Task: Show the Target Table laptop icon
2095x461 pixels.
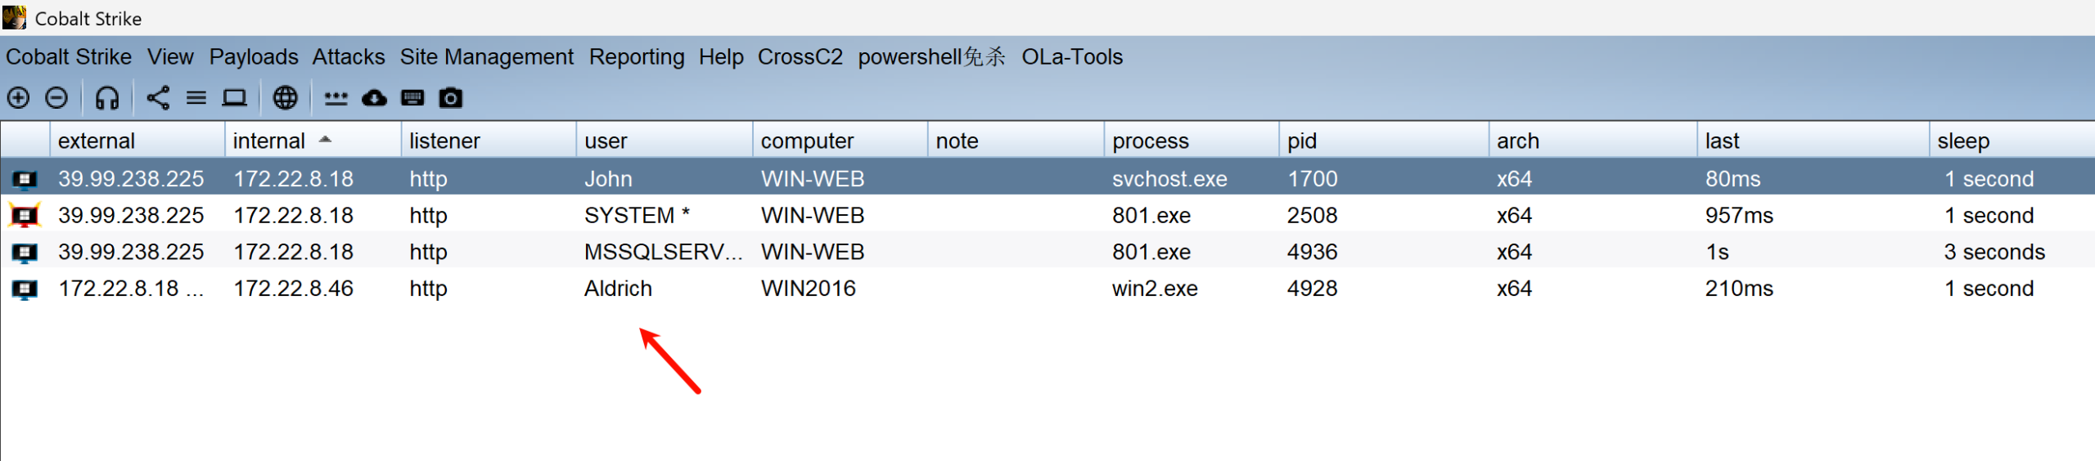Action: (235, 98)
